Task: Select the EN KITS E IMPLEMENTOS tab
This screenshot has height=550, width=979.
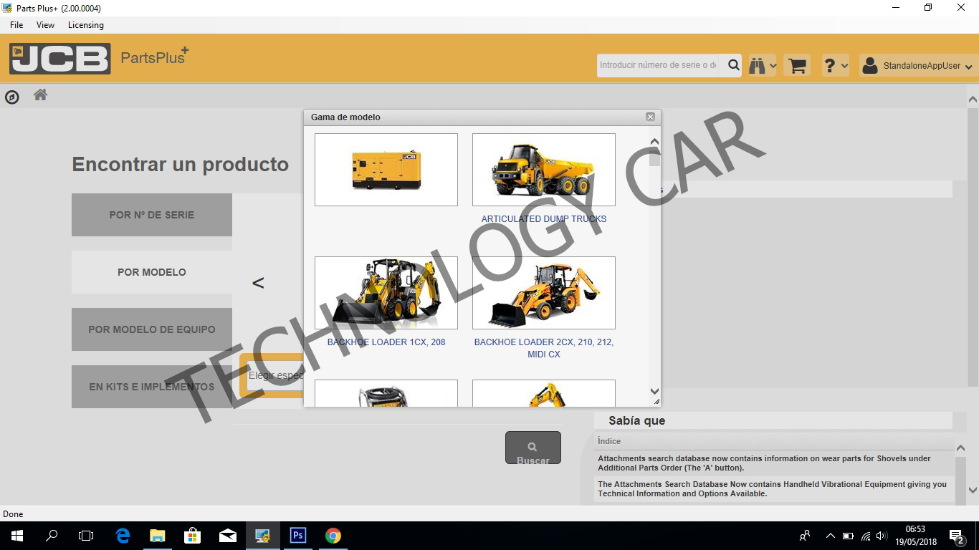Action: click(152, 387)
